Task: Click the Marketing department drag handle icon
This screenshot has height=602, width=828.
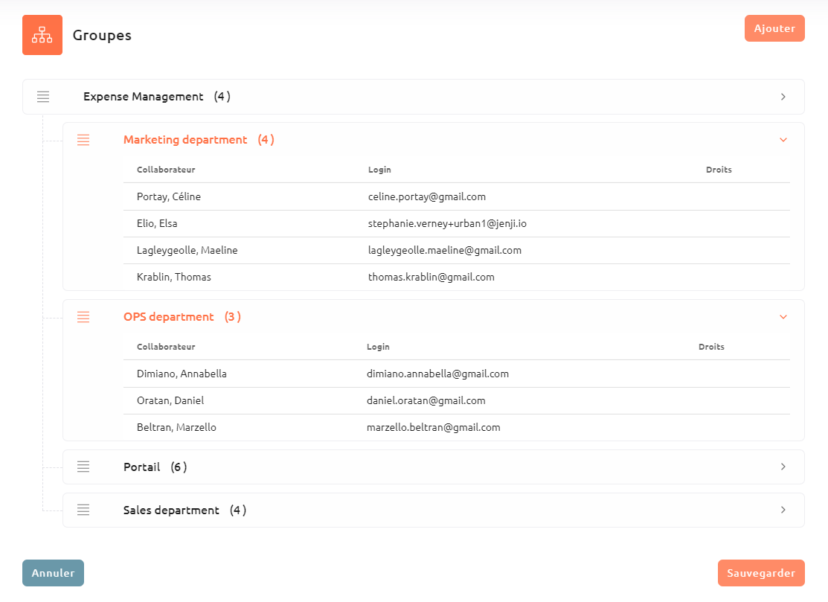Action: click(83, 140)
